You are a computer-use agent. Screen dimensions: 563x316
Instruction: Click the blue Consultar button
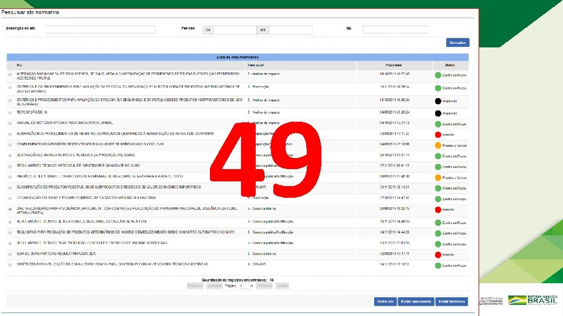click(x=457, y=43)
